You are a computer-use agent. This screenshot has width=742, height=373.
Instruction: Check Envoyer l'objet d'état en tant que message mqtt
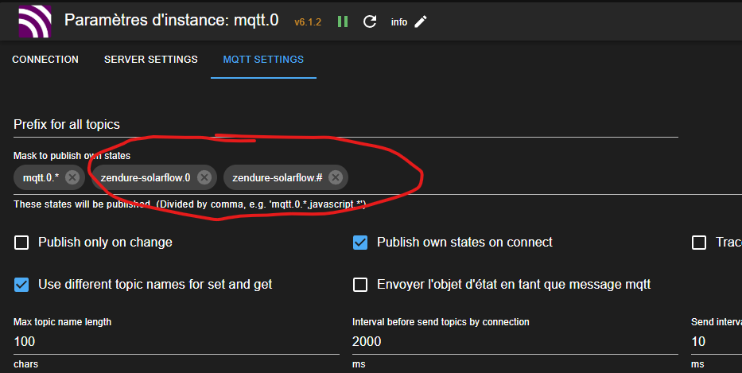[x=360, y=285]
